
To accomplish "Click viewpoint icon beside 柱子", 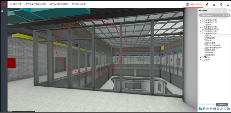I will [x=207, y=24].
